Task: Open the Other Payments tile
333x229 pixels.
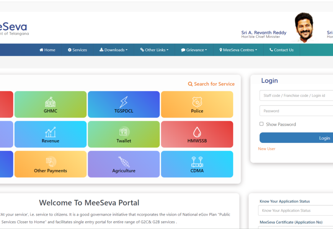Action: pos(51,164)
